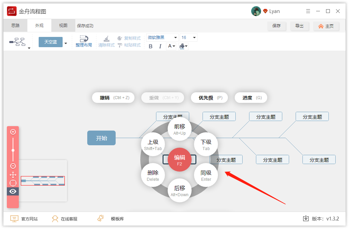Expand the 天空蓝 theme dropdown arrow

66,42
